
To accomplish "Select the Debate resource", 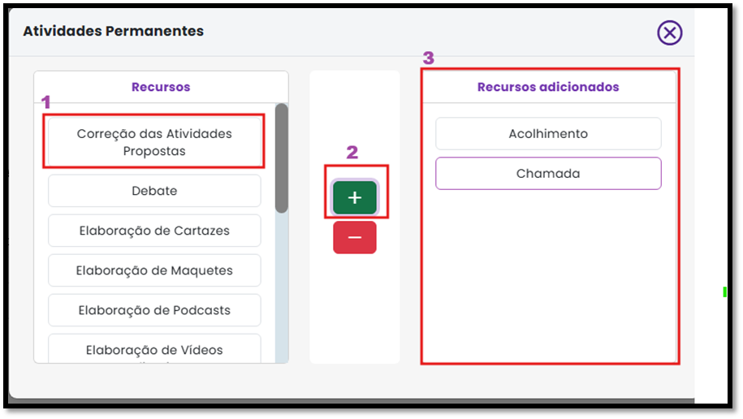I will click(154, 191).
